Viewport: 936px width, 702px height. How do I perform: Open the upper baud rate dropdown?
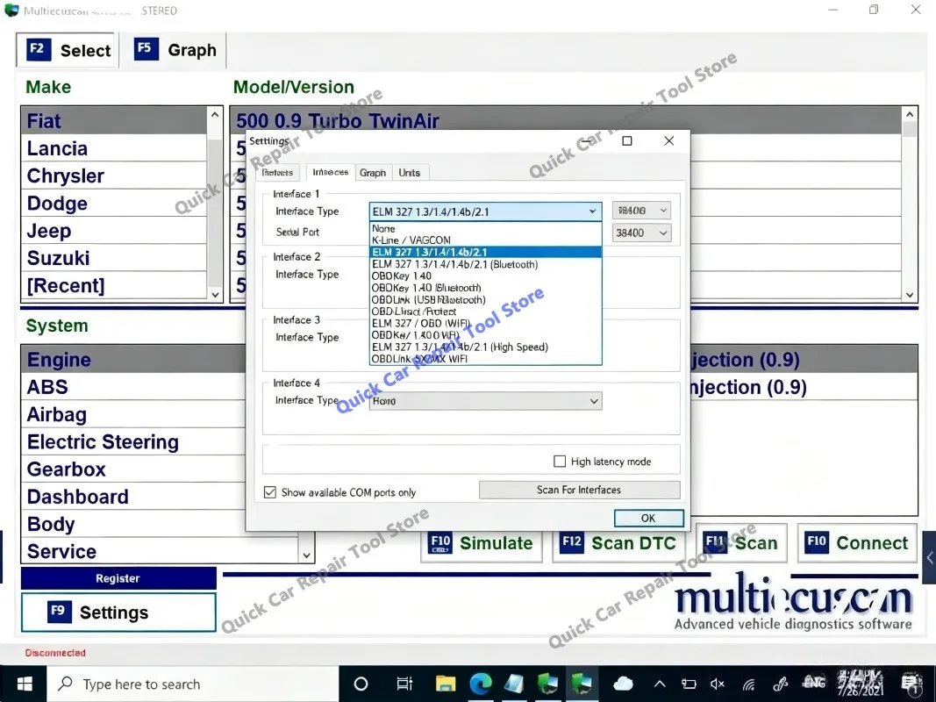point(641,210)
